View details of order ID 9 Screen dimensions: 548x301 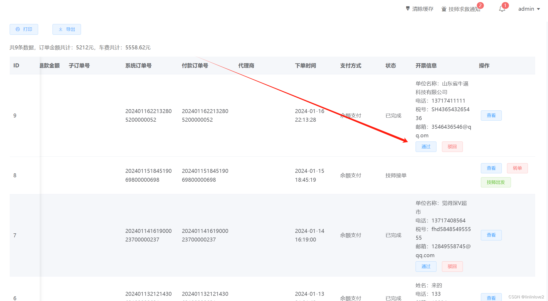point(491,115)
